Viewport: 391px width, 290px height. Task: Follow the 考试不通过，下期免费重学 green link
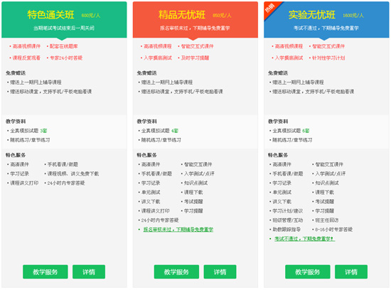tap(304, 239)
